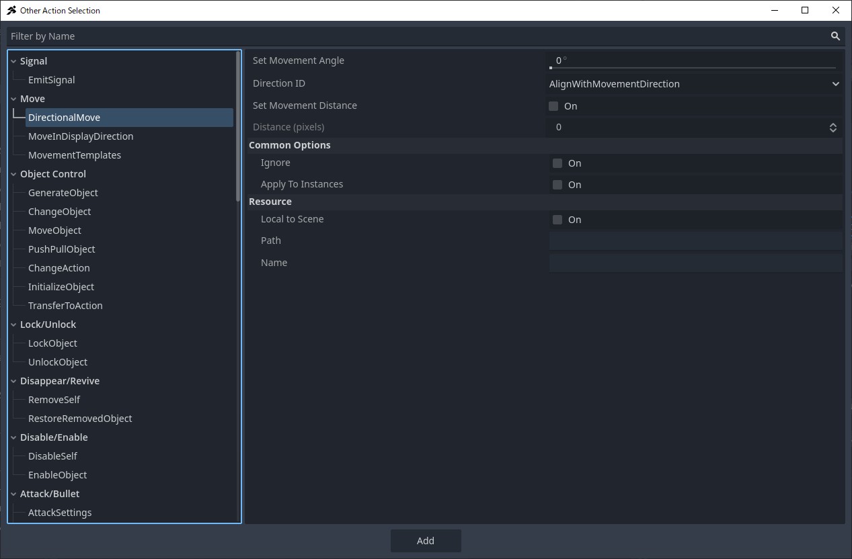Click the Resource section header

pos(545,202)
